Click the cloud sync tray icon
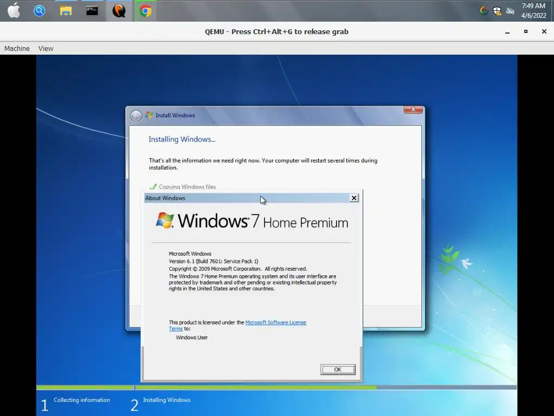The height and width of the screenshot is (416, 554). click(510, 11)
